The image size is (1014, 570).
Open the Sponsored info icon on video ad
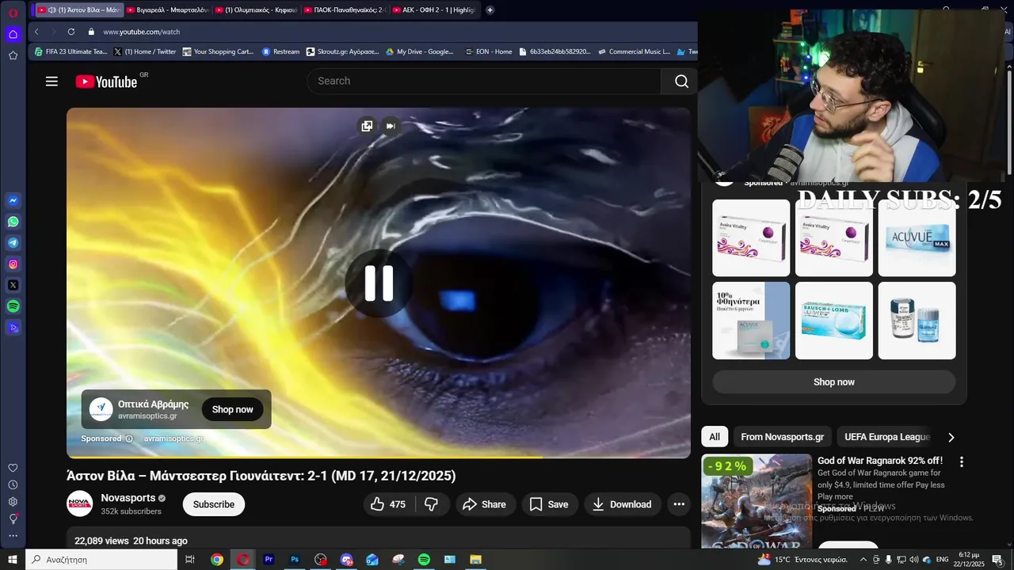(129, 439)
